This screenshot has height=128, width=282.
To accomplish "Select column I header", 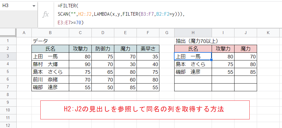I will click(x=223, y=33).
